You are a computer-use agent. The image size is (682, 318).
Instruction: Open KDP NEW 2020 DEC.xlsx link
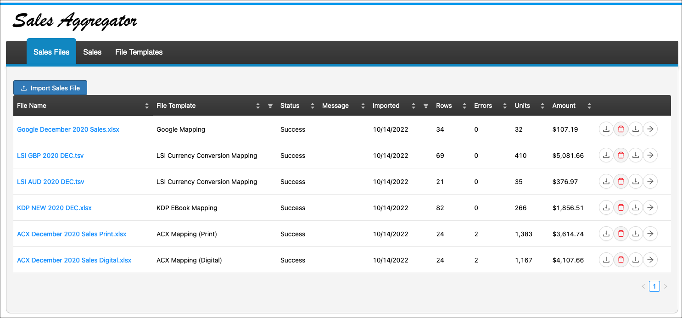(54, 208)
